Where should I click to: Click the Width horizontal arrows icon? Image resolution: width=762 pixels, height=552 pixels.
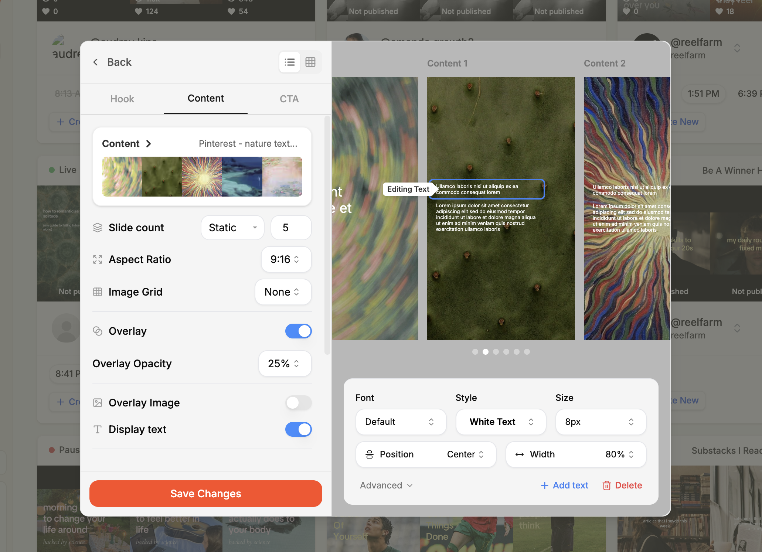[x=520, y=454]
